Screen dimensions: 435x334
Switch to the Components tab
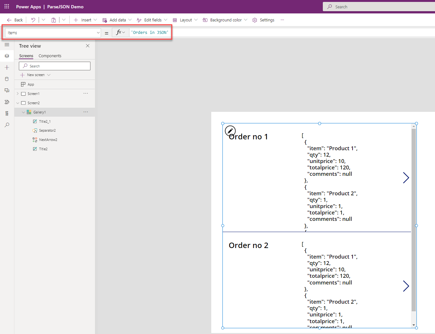50,56
